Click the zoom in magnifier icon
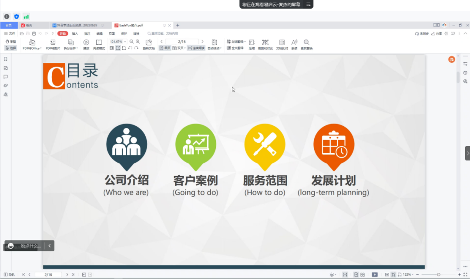 pyautogui.click(x=138, y=42)
